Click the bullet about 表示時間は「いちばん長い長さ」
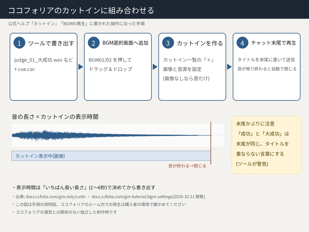 pos(84,187)
